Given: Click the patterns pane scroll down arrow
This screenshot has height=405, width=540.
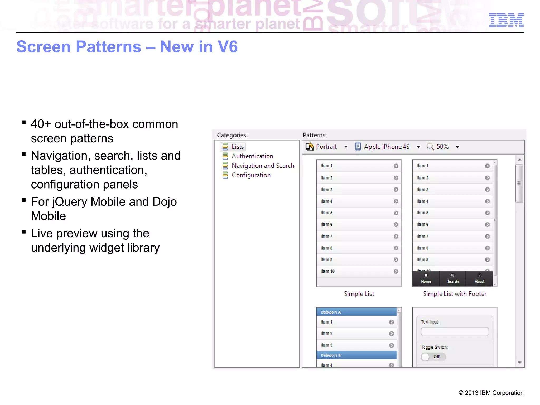Looking at the screenshot, I should pos(519,363).
